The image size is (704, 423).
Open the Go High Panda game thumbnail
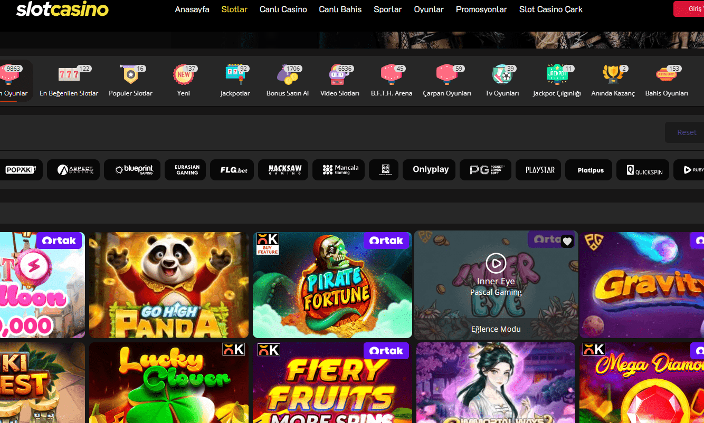click(168, 285)
